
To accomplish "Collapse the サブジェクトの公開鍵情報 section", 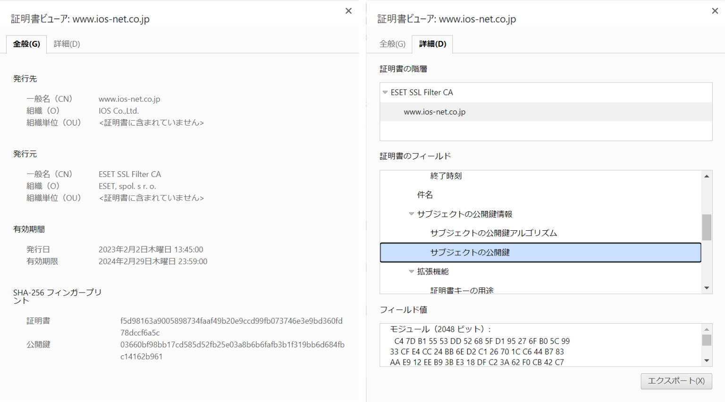I will [x=412, y=214].
